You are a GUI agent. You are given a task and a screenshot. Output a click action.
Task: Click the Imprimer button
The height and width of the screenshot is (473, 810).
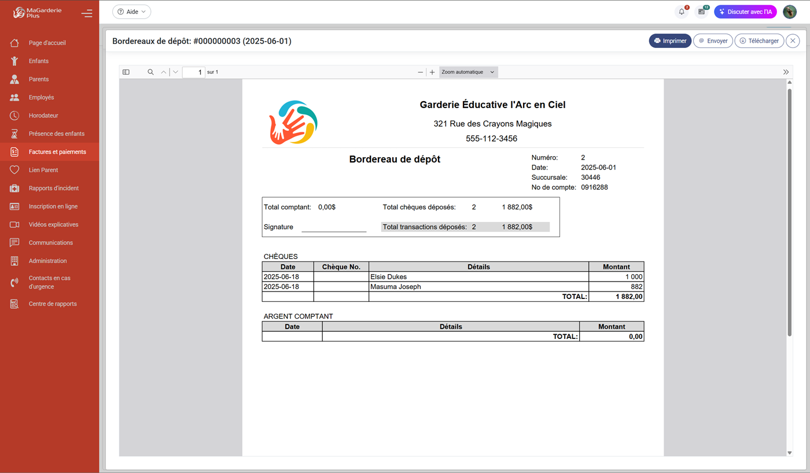[670, 41]
